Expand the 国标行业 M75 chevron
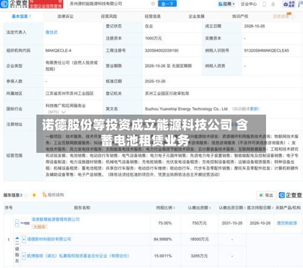303x268 pixels. pos(64,112)
